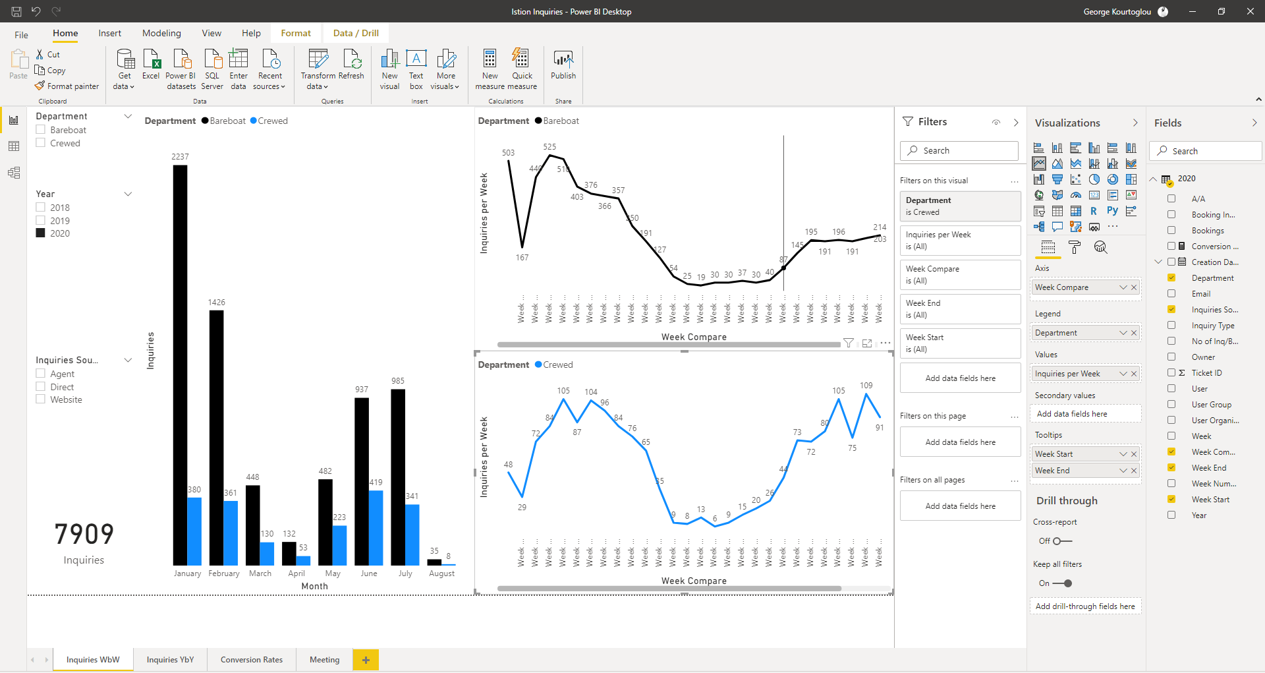Refresh the queries
The width and height of the screenshot is (1265, 673).
click(x=352, y=64)
